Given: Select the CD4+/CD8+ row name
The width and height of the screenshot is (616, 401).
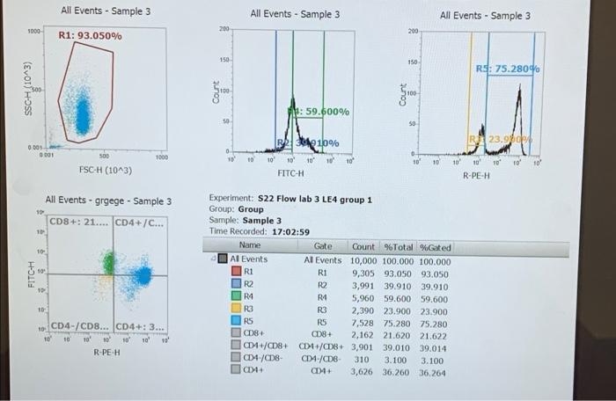Looking at the screenshot, I should pyautogui.click(x=266, y=346).
